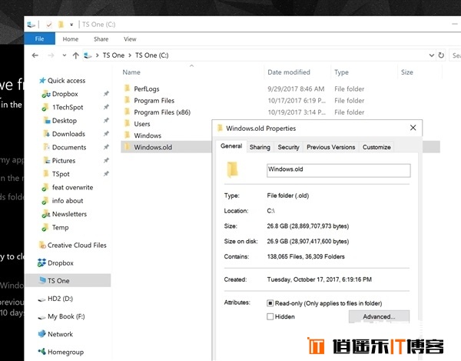This screenshot has width=461, height=361.
Task: Click the pin icon beside Dropbox
Action: [106, 94]
